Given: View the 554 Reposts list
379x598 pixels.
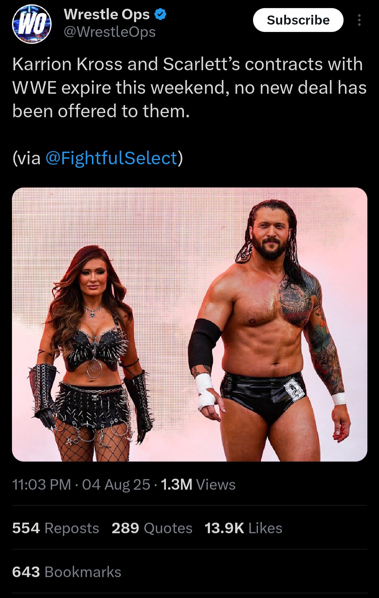Looking at the screenshot, I should tap(55, 528).
